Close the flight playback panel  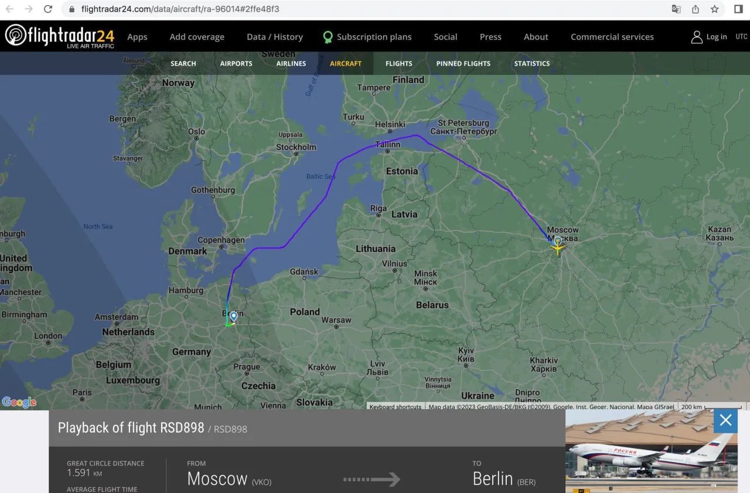point(725,420)
